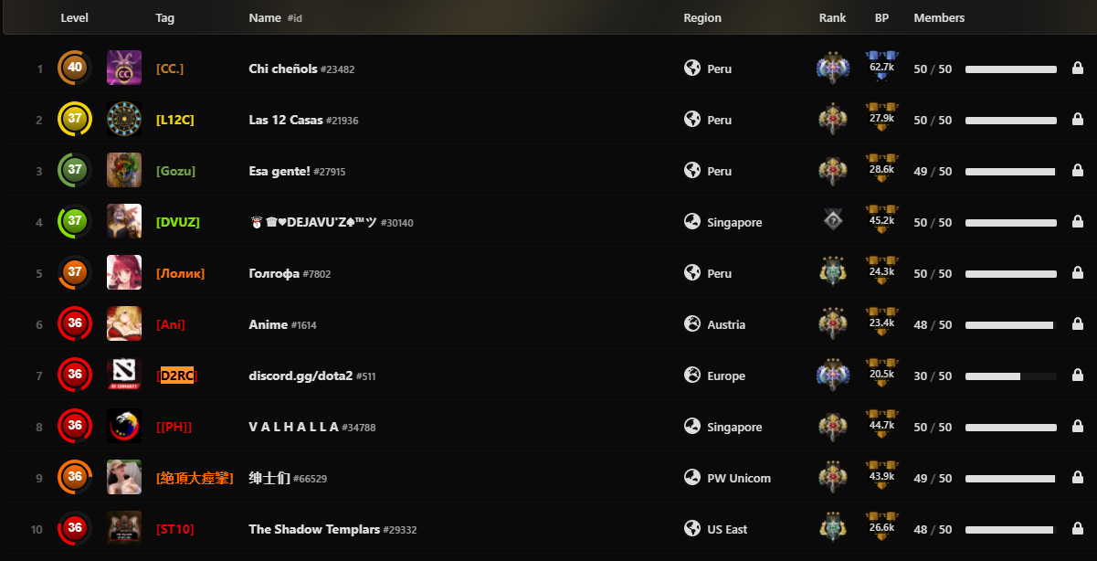Viewport: 1097px width, 561px height.
Task: Click the rank medal for Chi cheñols
Action: [832, 69]
